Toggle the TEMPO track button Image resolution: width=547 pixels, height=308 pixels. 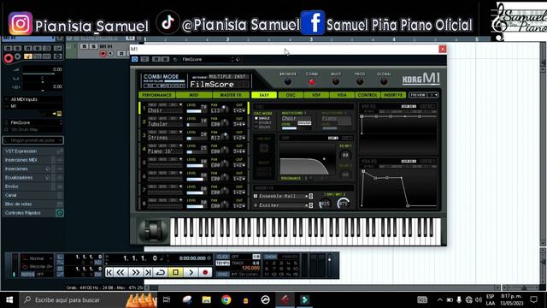click(x=222, y=263)
